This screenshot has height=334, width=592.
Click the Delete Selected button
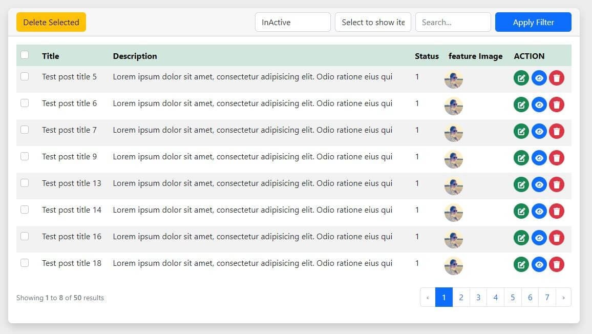(x=51, y=22)
